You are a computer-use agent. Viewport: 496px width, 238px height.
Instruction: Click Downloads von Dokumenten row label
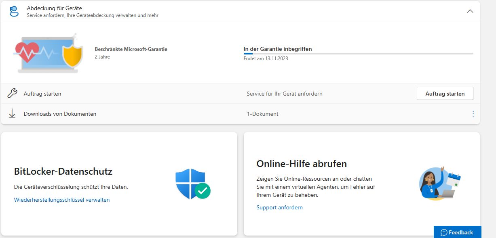[60, 114]
